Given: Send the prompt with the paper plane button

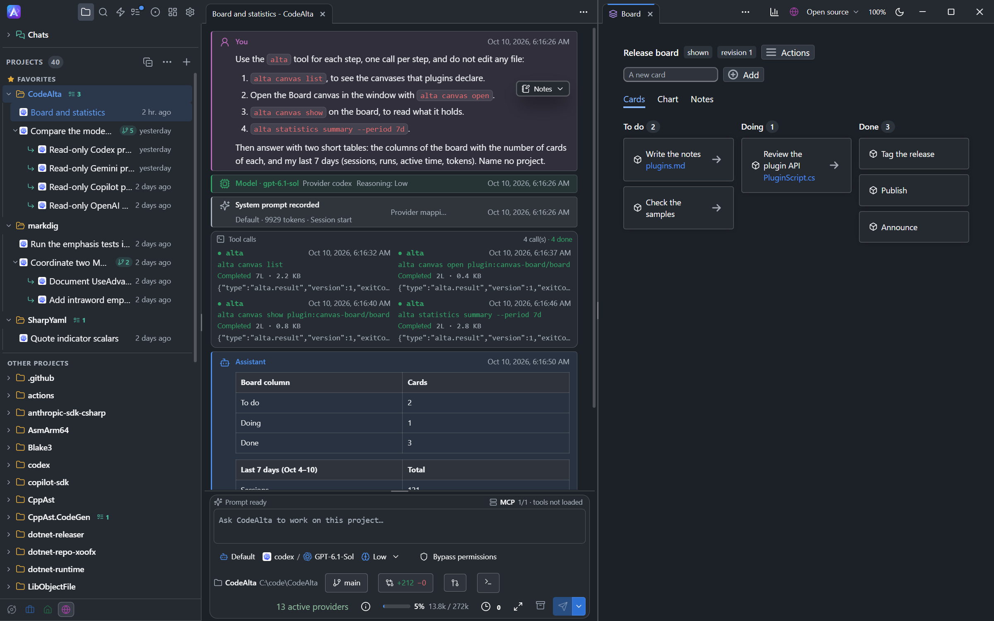Looking at the screenshot, I should (x=562, y=607).
